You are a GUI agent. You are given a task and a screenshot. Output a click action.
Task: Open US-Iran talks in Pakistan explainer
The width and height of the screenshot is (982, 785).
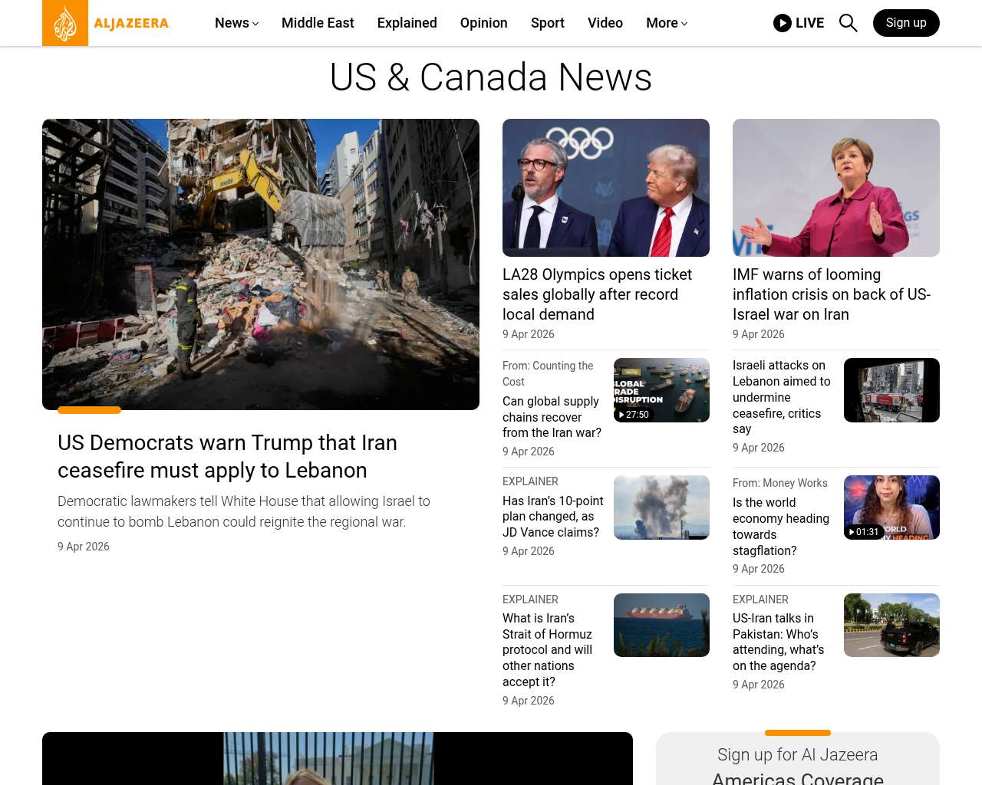pos(779,642)
